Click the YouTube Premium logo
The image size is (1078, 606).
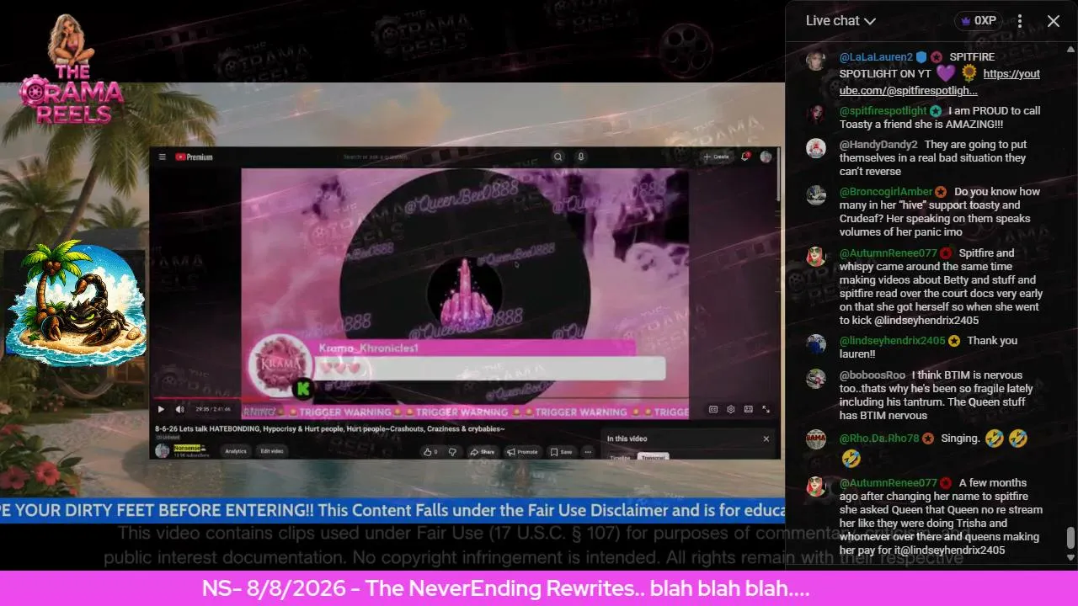tap(194, 157)
